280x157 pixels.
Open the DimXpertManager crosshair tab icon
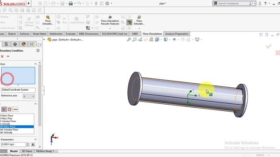coord(15,44)
